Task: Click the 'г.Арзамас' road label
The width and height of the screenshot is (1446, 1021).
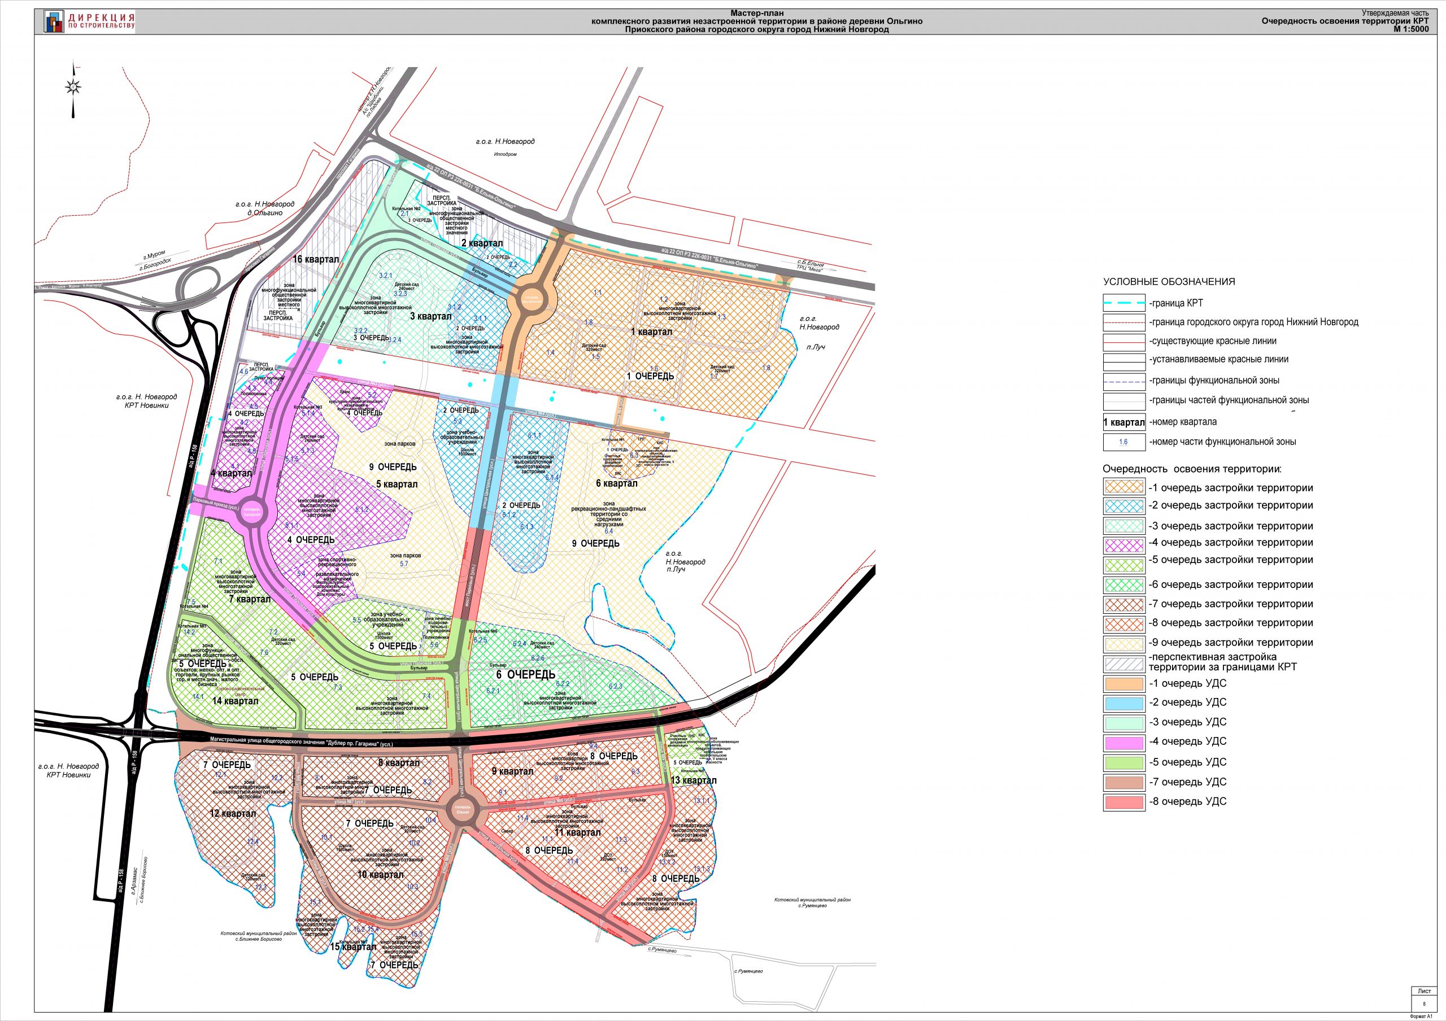Action: (134, 883)
